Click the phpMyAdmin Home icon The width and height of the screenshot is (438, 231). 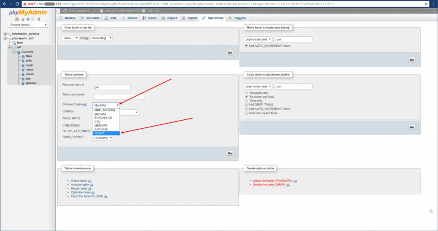tap(17, 19)
